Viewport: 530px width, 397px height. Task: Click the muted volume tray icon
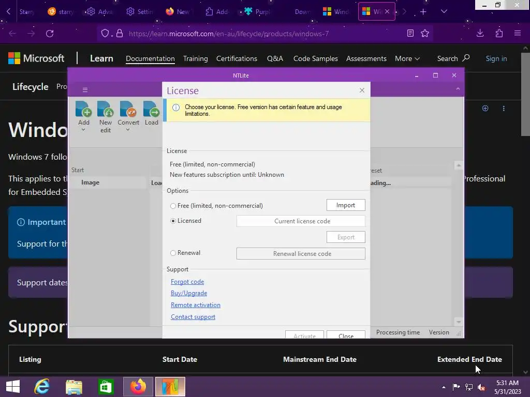tap(481, 387)
